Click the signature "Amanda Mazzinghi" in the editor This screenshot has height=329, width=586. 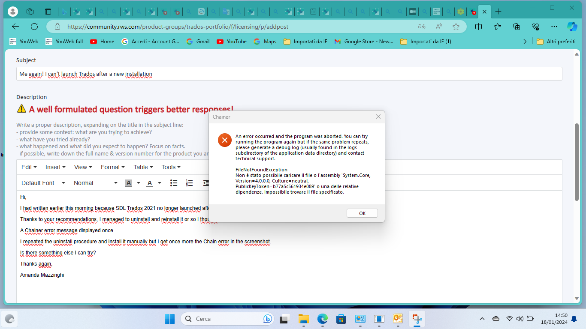point(42,275)
